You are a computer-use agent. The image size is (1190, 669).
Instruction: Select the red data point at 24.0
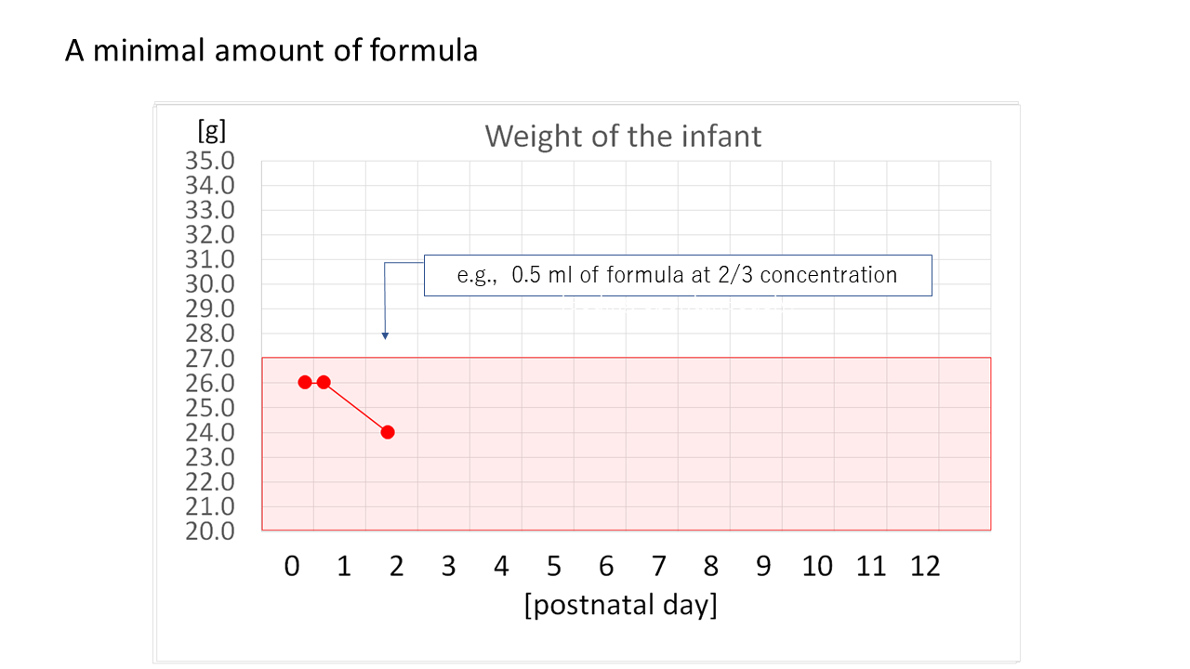click(388, 432)
